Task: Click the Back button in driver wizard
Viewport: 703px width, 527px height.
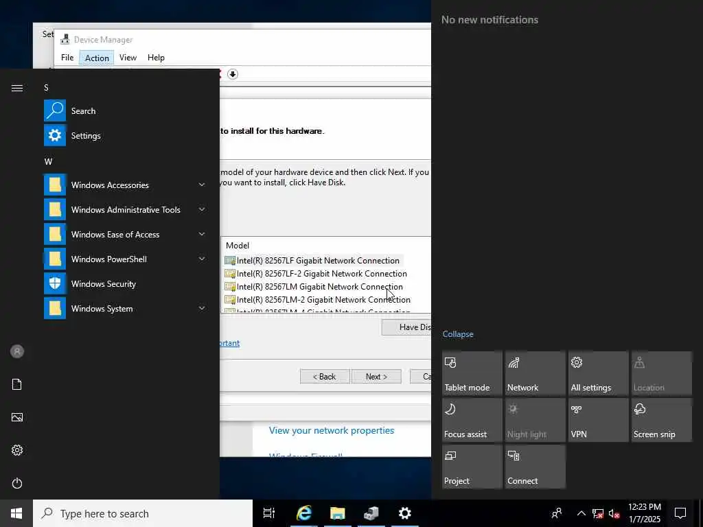Action: tap(325, 377)
